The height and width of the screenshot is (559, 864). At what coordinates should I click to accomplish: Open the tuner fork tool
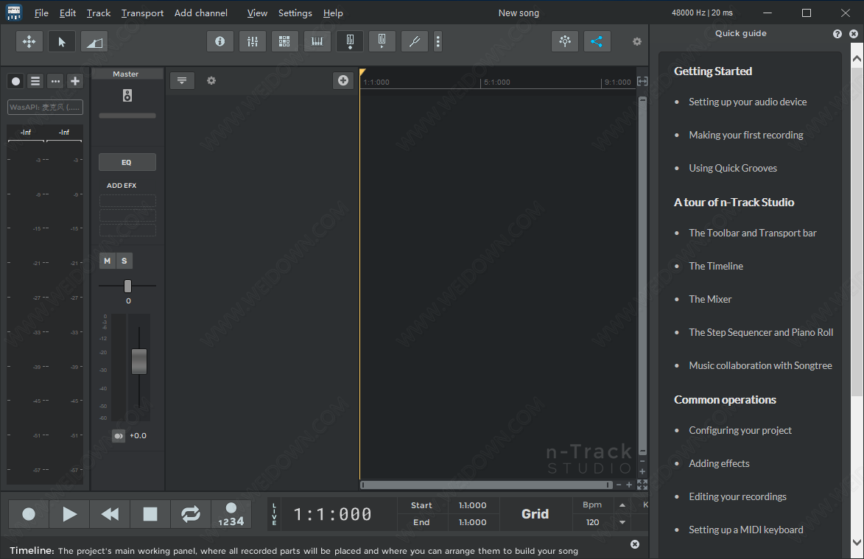coord(415,41)
